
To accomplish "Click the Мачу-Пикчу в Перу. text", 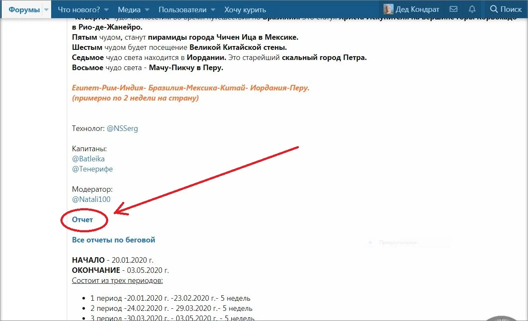I will (186, 68).
